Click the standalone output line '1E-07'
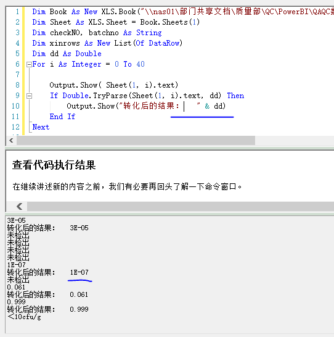334x337 pixels. pos(16,265)
